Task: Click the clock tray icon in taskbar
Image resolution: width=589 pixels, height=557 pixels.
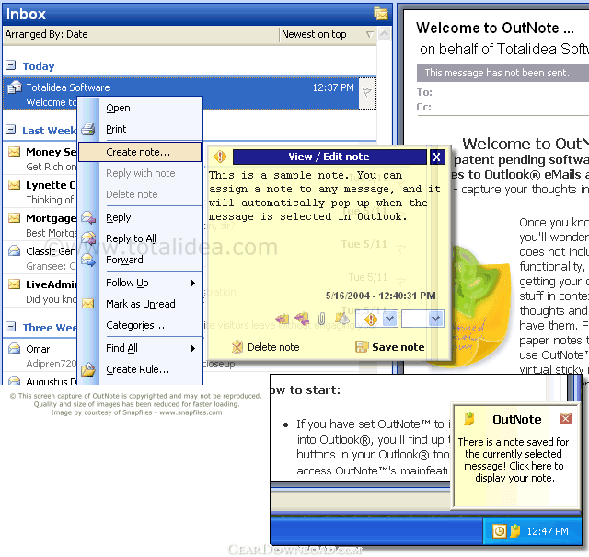Action: point(499,531)
